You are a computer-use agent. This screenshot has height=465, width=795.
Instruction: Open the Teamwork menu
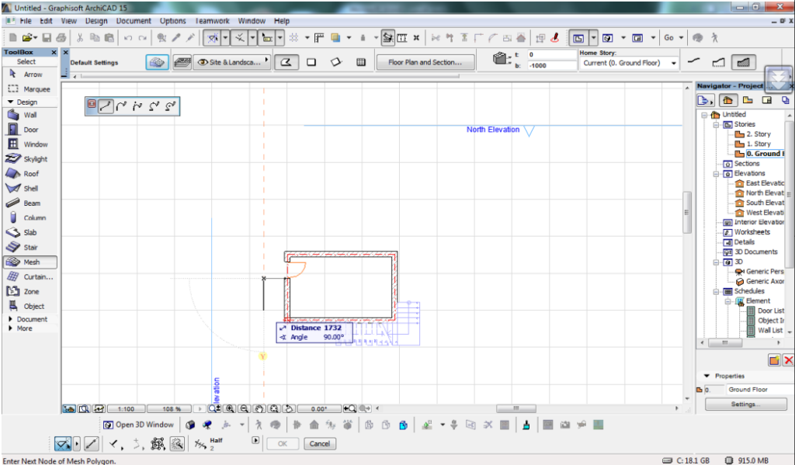coord(212,21)
